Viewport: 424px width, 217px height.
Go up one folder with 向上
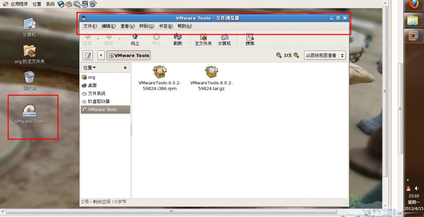coord(135,40)
